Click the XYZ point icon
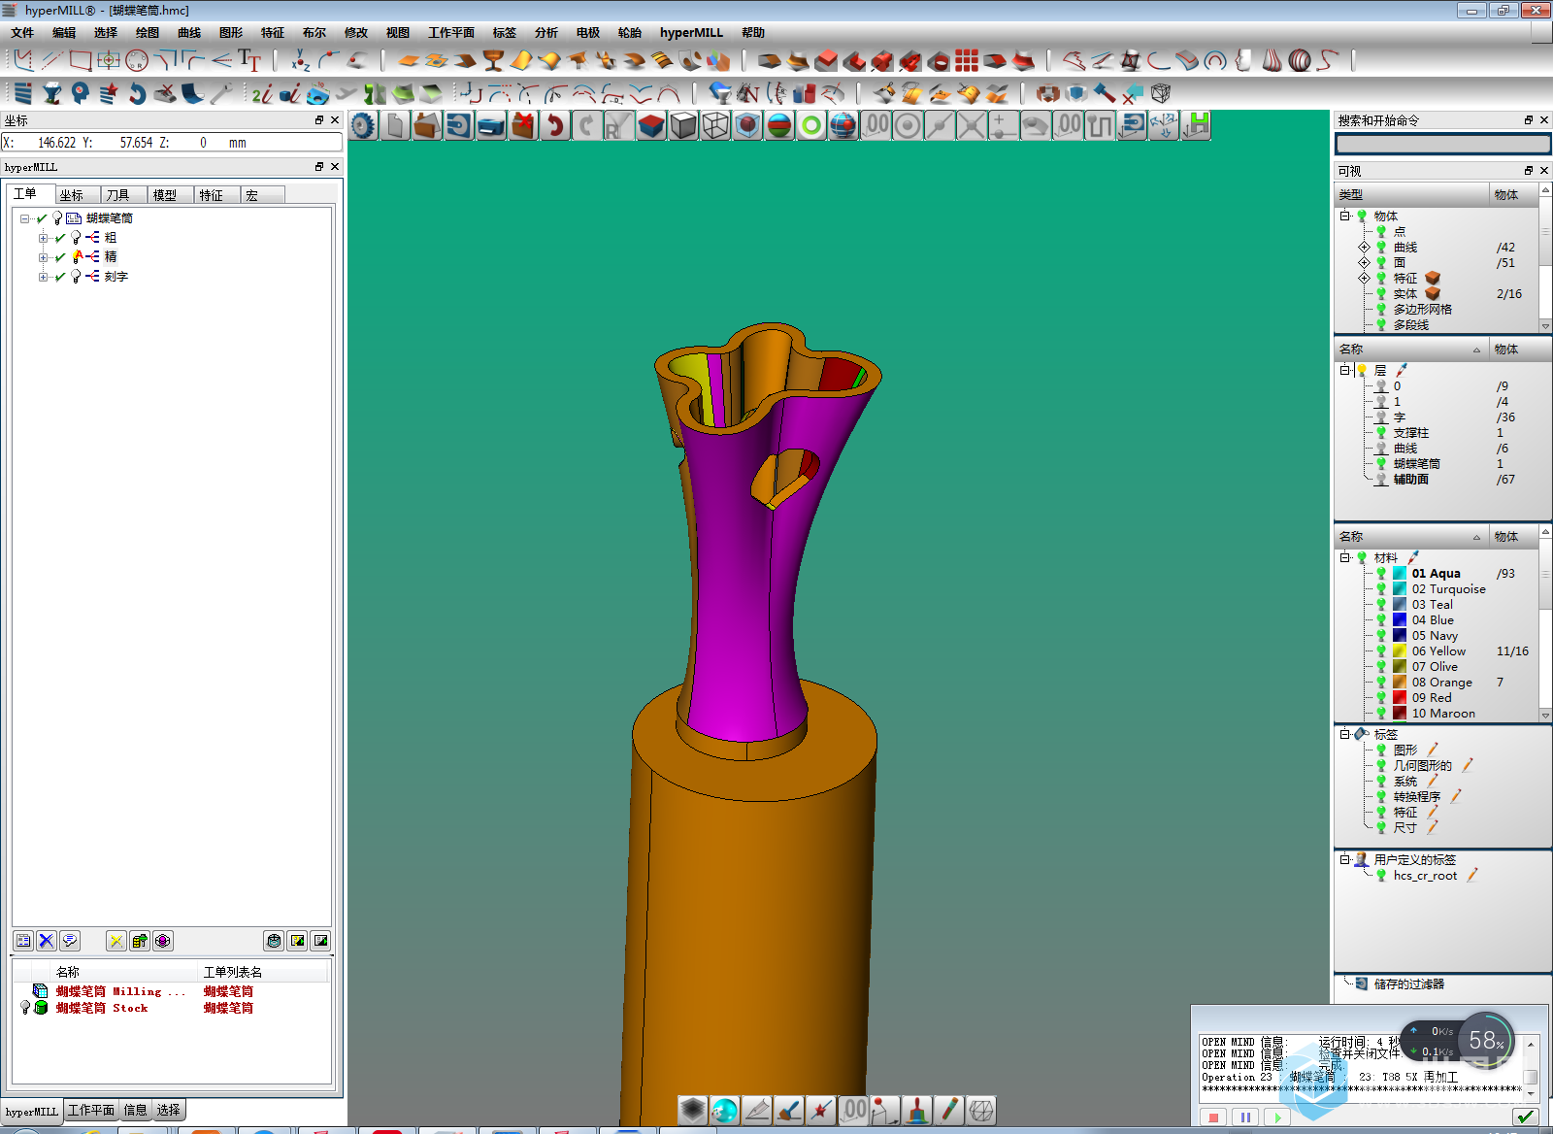 coord(301,60)
